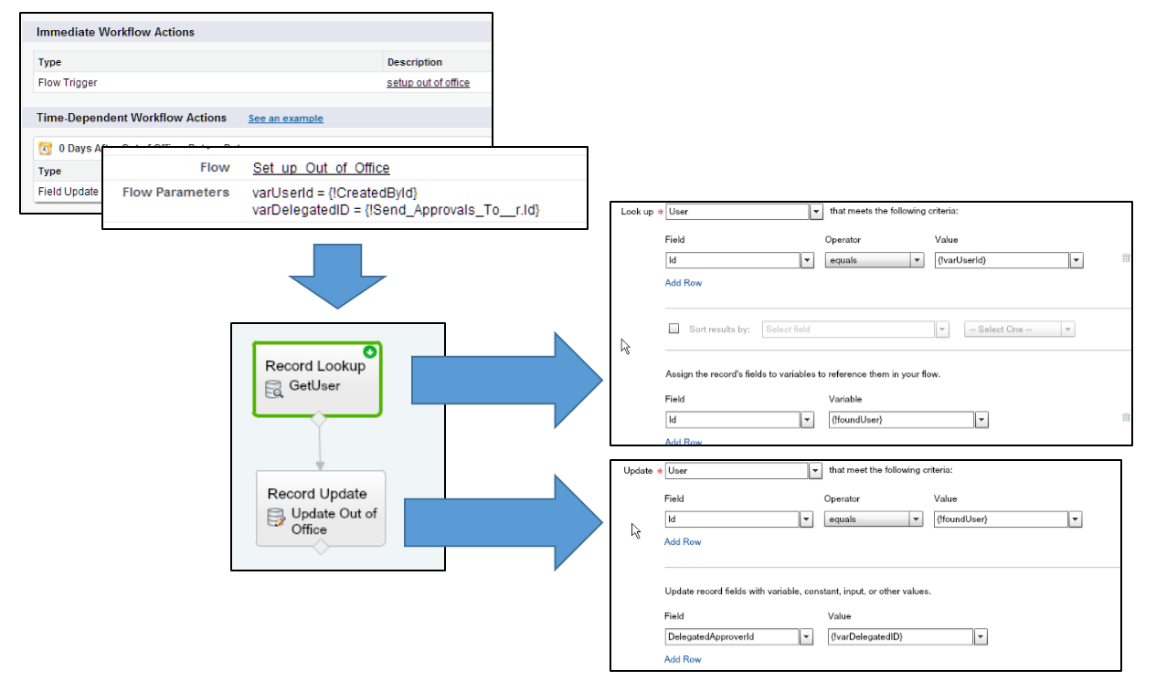Open the DelegatedApproverId field dropdown
1156x691 pixels.
pos(806,637)
